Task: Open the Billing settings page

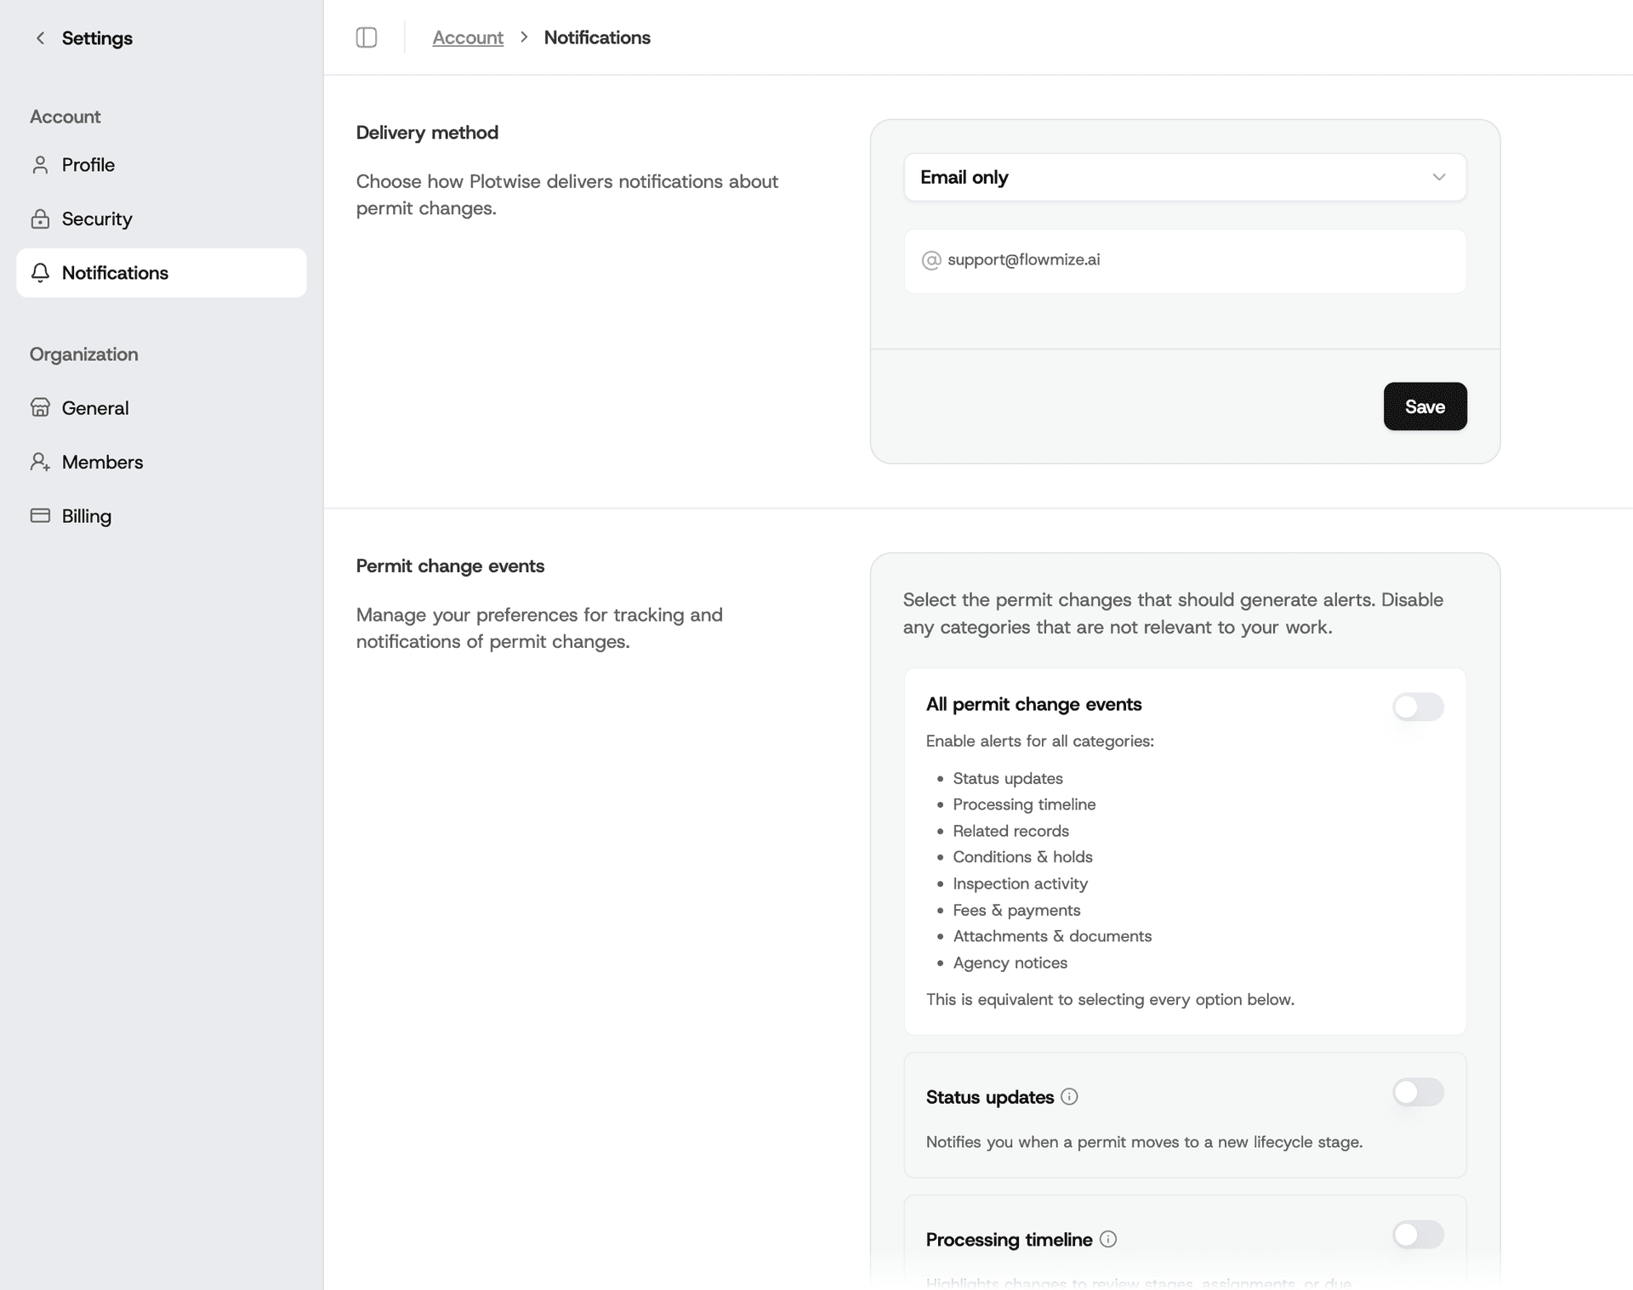Action: (x=87, y=516)
